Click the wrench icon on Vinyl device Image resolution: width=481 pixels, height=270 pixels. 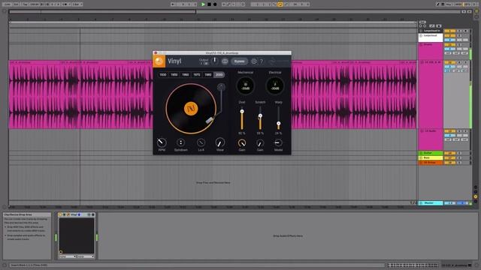coord(68,214)
